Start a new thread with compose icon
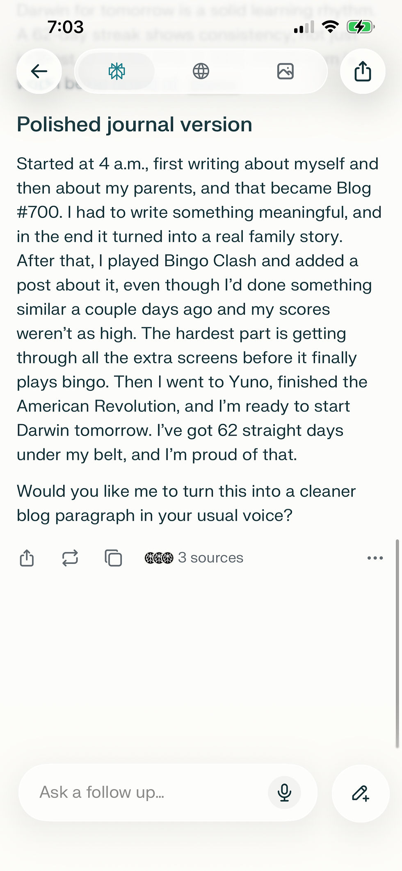 pos(361,793)
